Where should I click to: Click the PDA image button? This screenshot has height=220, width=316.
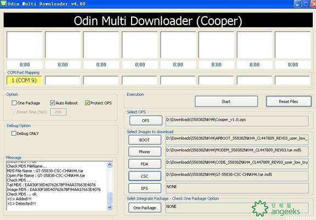[x=145, y=164]
